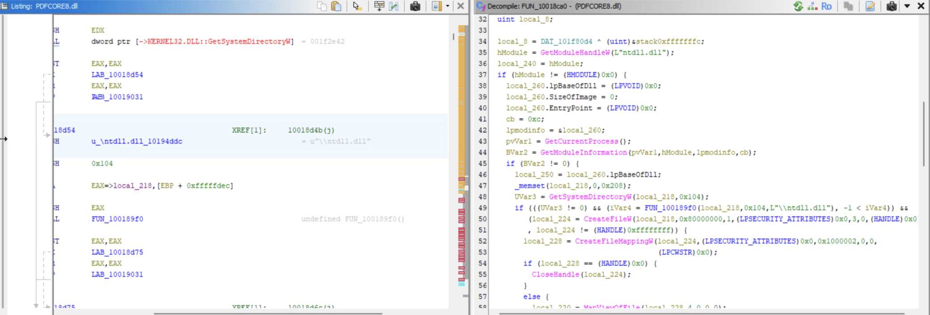This screenshot has width=930, height=315.
Task: Click CreateFileMappingW call on line 52
Action: pos(614,241)
